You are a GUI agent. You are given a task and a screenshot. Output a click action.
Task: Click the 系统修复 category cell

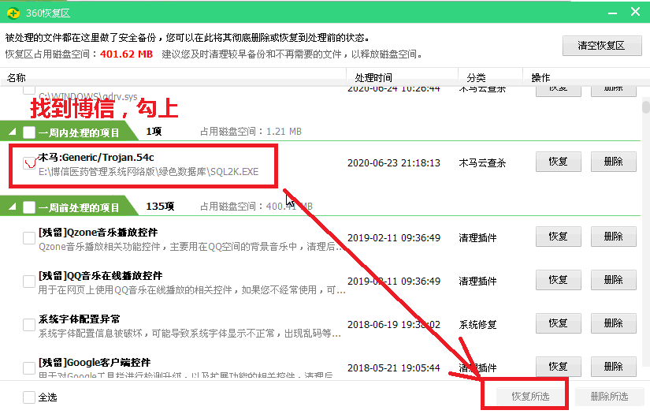point(477,325)
